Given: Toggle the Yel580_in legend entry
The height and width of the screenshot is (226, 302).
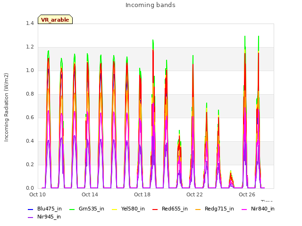Looking at the screenshot, I should (128, 209).
